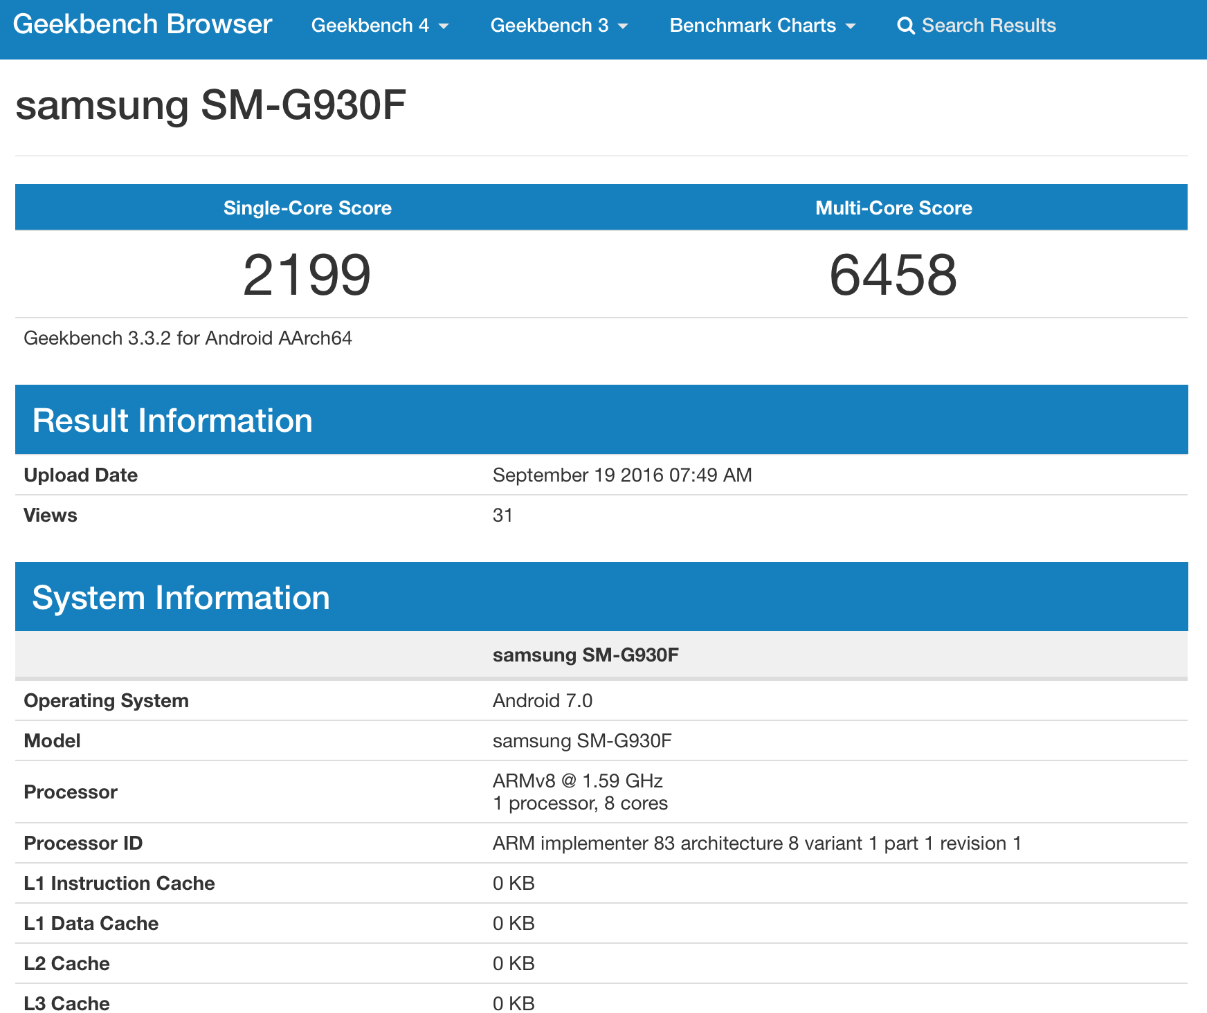Open the Geekbench 4 dropdown menu
1207x1013 pixels.
379,26
